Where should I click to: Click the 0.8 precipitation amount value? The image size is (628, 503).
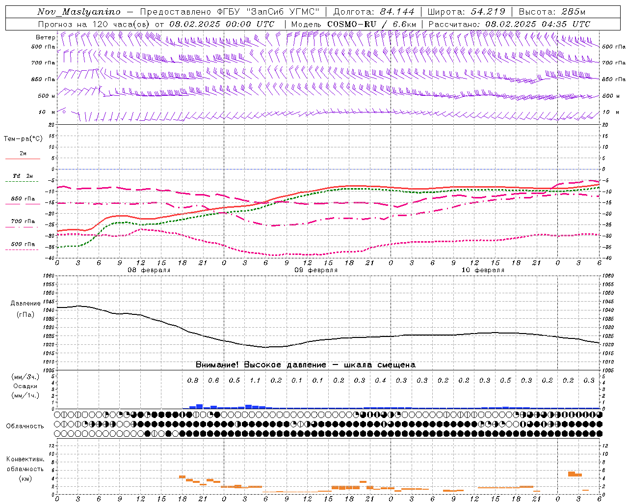[x=193, y=380]
